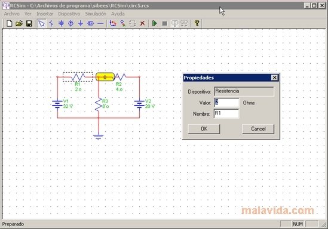
Task: Start simulation with green play button
Action: point(155,23)
